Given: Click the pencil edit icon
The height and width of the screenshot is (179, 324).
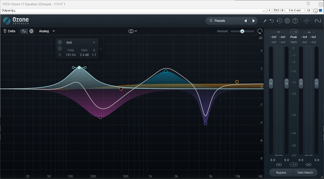Looking at the screenshot, I should 265,21.
